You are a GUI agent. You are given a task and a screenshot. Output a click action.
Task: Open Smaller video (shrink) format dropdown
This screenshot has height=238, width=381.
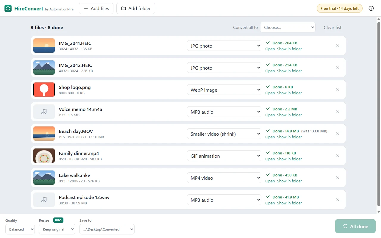coord(224,134)
